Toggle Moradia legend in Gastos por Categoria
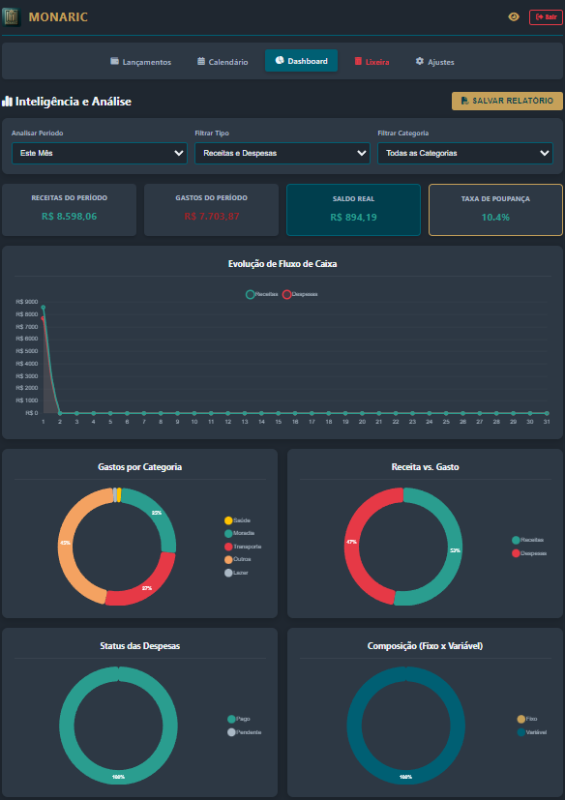This screenshot has width=565, height=800. point(239,533)
